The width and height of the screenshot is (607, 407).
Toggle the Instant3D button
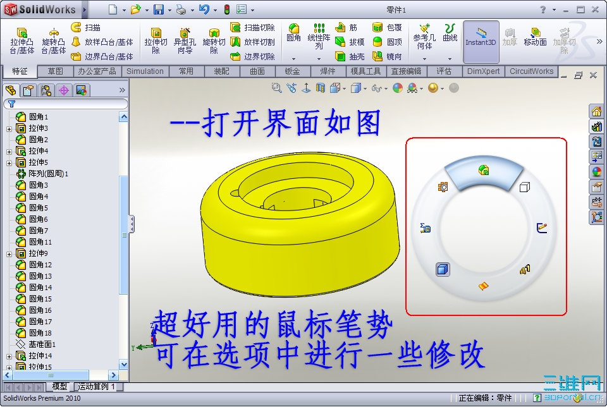click(x=481, y=42)
